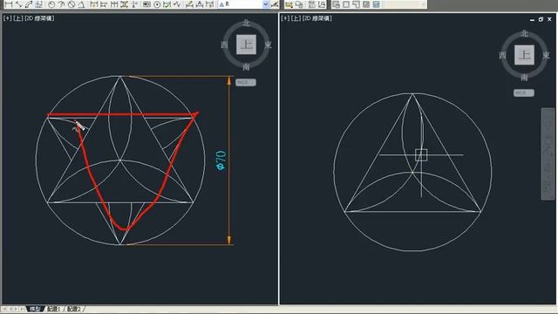Click the fourth icon in the layout toolbar
The height and width of the screenshot is (314, 558).
click(x=322, y=4)
